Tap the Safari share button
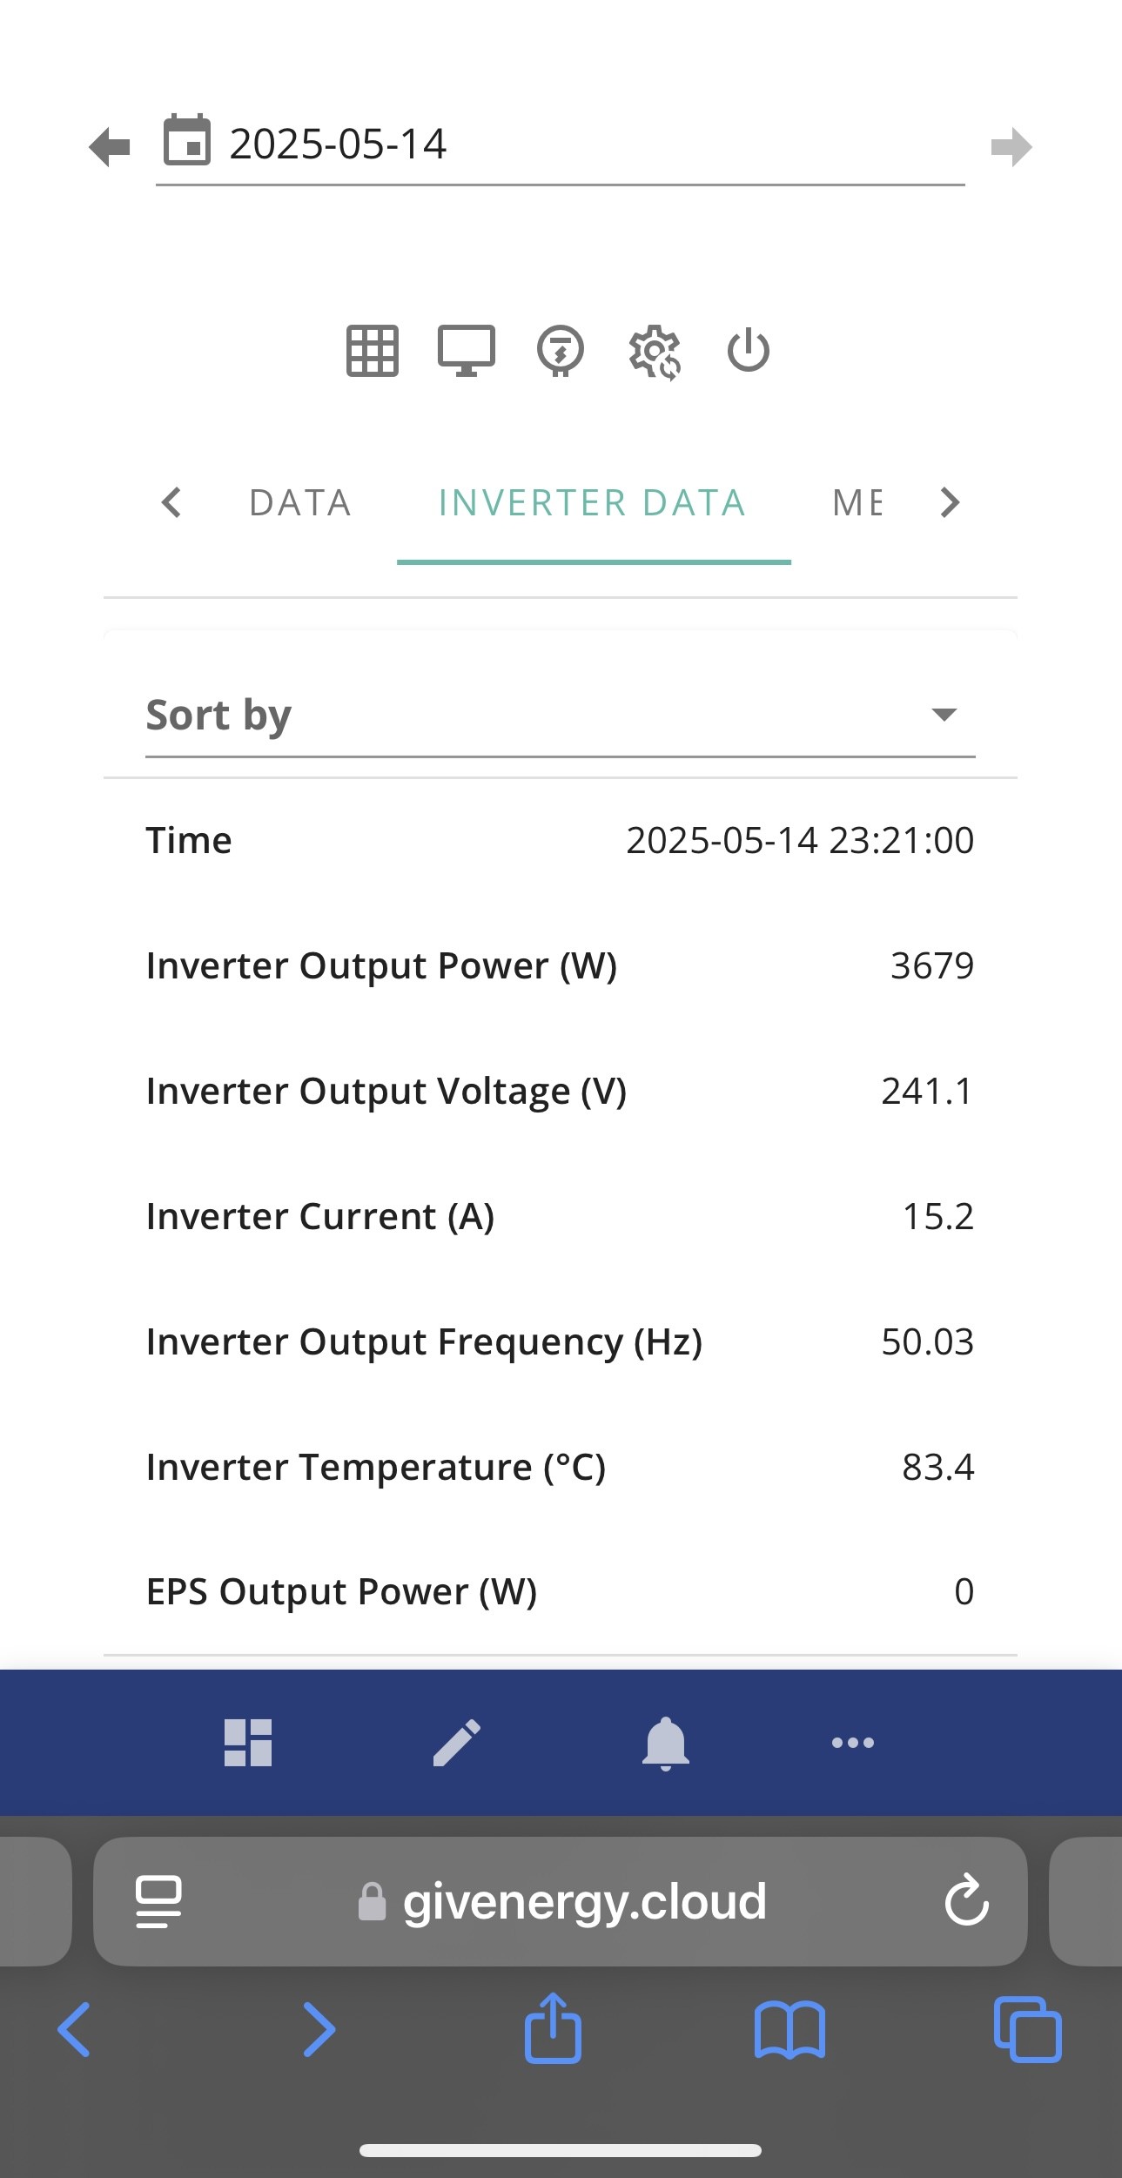 point(553,2028)
